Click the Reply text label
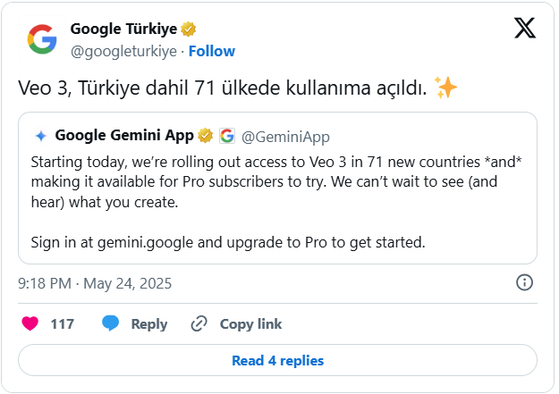This screenshot has width=559, height=394. (x=149, y=323)
